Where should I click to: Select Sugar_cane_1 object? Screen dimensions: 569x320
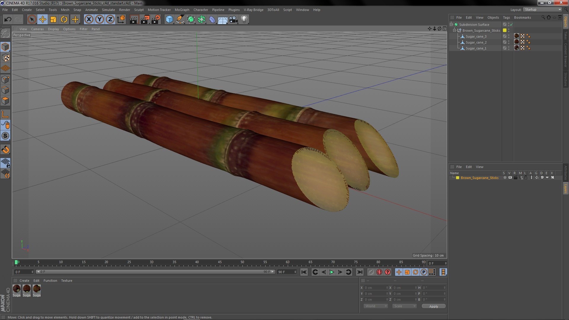tap(476, 48)
